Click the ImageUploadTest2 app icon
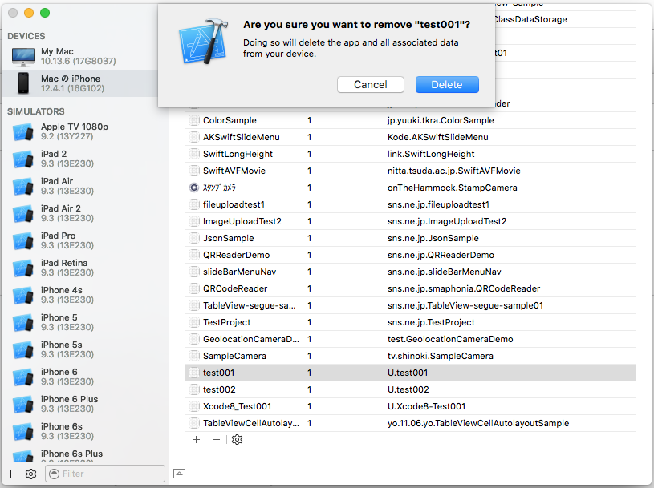Screen dimensions: 654x488 pyautogui.click(x=193, y=221)
